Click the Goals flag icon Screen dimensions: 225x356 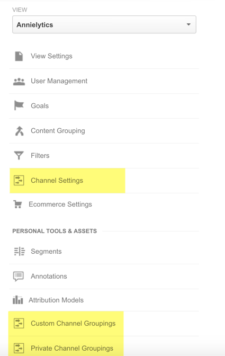(x=19, y=105)
